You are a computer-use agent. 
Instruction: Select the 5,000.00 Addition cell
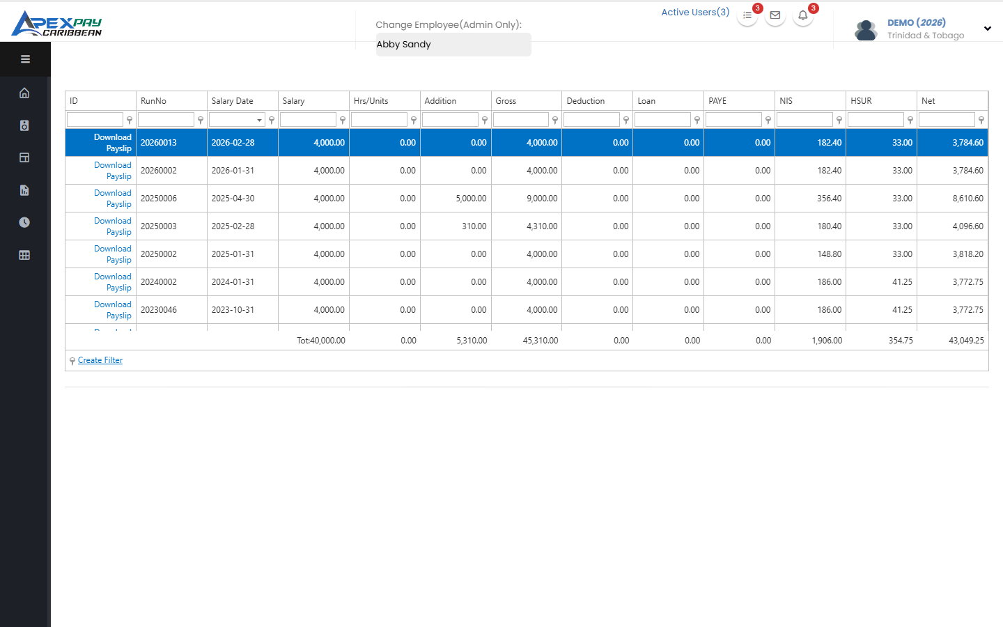click(x=456, y=199)
